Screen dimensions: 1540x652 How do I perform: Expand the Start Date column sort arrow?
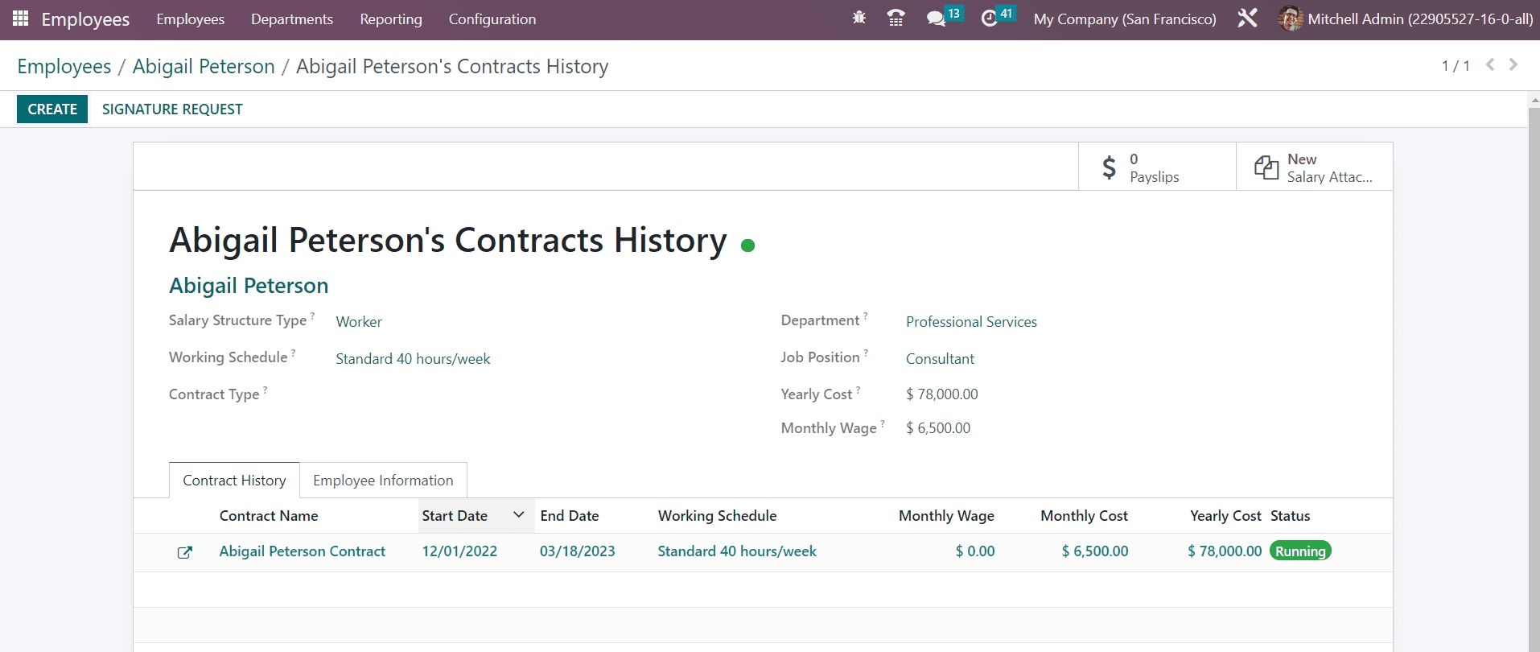[x=519, y=515]
